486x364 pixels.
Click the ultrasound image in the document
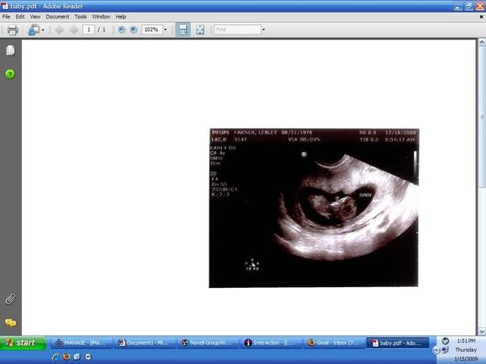click(313, 208)
